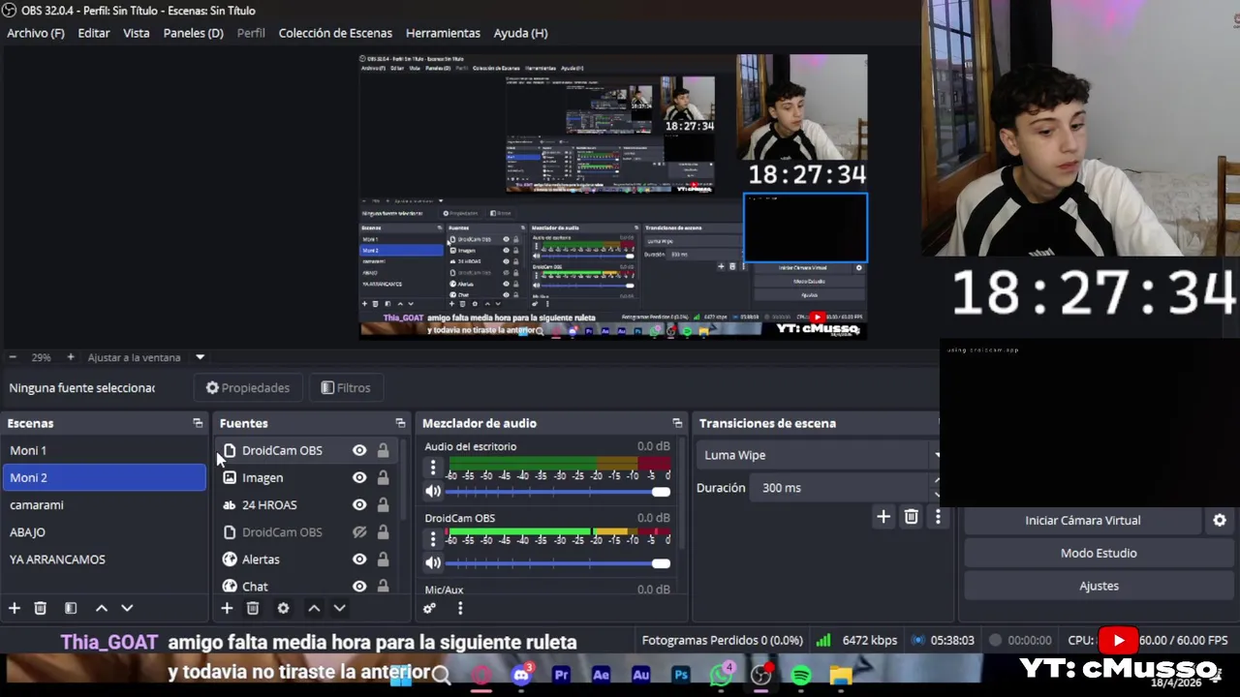Enable Modo Estudio
This screenshot has height=697, width=1240.
1099,553
